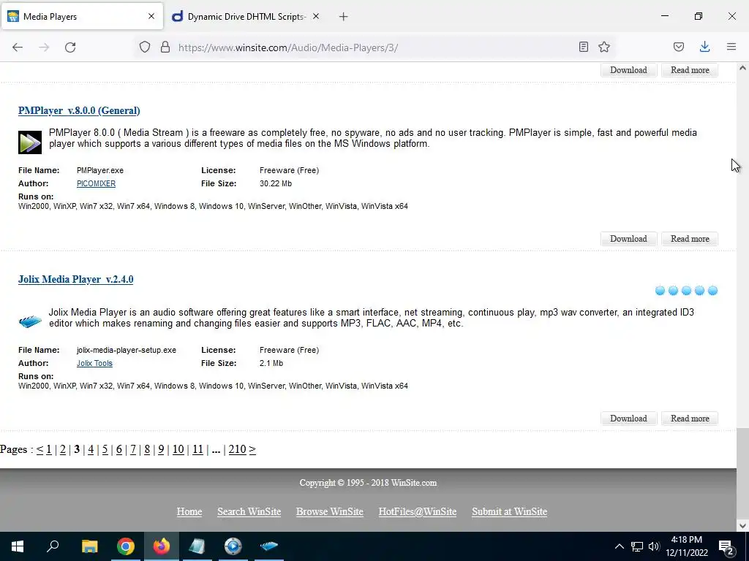Open File Explorer from taskbar
749x561 pixels.
pyautogui.click(x=89, y=546)
